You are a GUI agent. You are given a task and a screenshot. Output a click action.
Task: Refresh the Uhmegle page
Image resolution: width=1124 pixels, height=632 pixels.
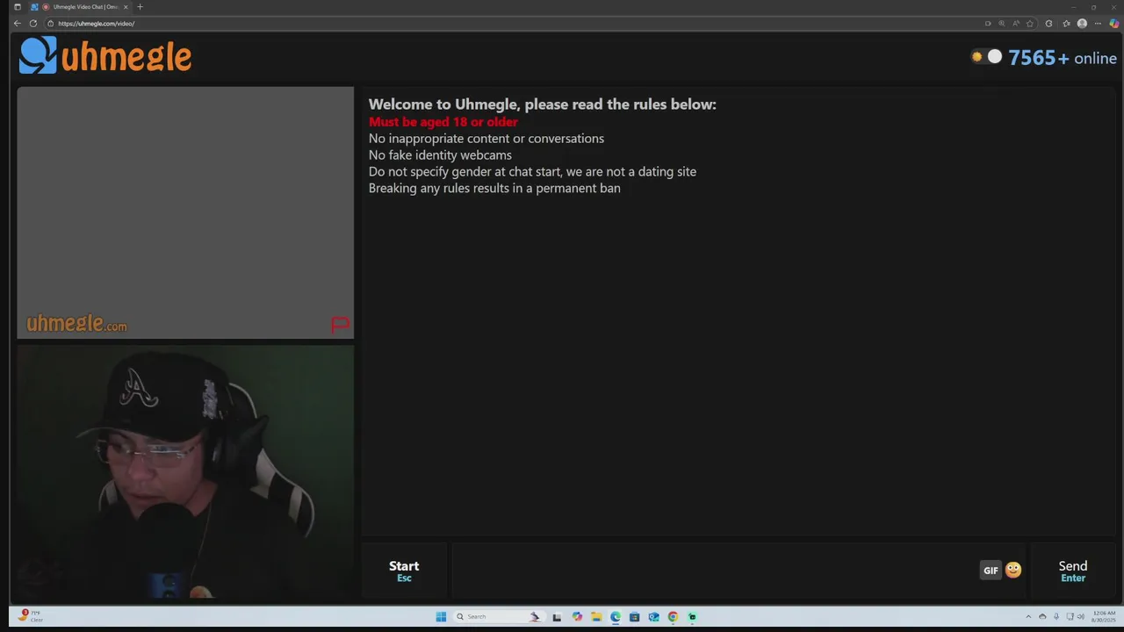[33, 24]
